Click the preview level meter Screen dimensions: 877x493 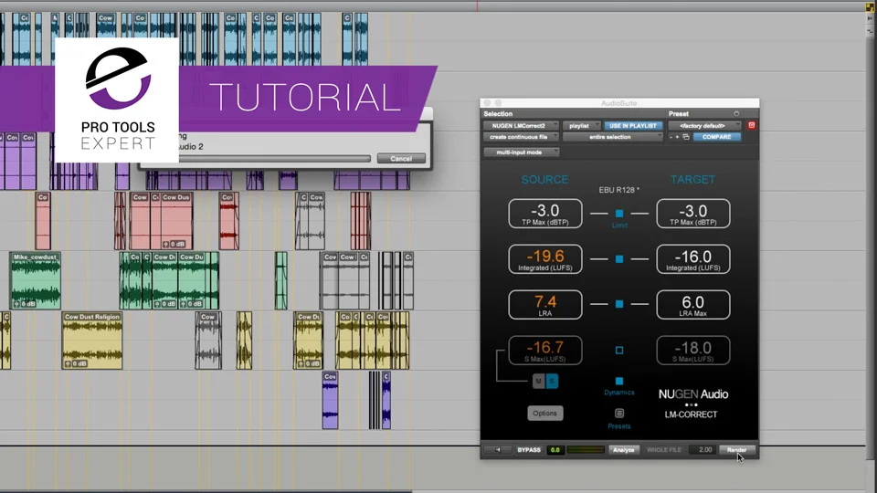tap(586, 449)
